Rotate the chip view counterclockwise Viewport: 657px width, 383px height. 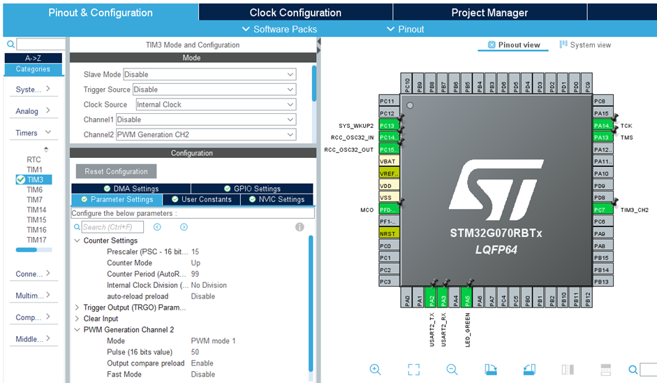pyautogui.click(x=529, y=370)
